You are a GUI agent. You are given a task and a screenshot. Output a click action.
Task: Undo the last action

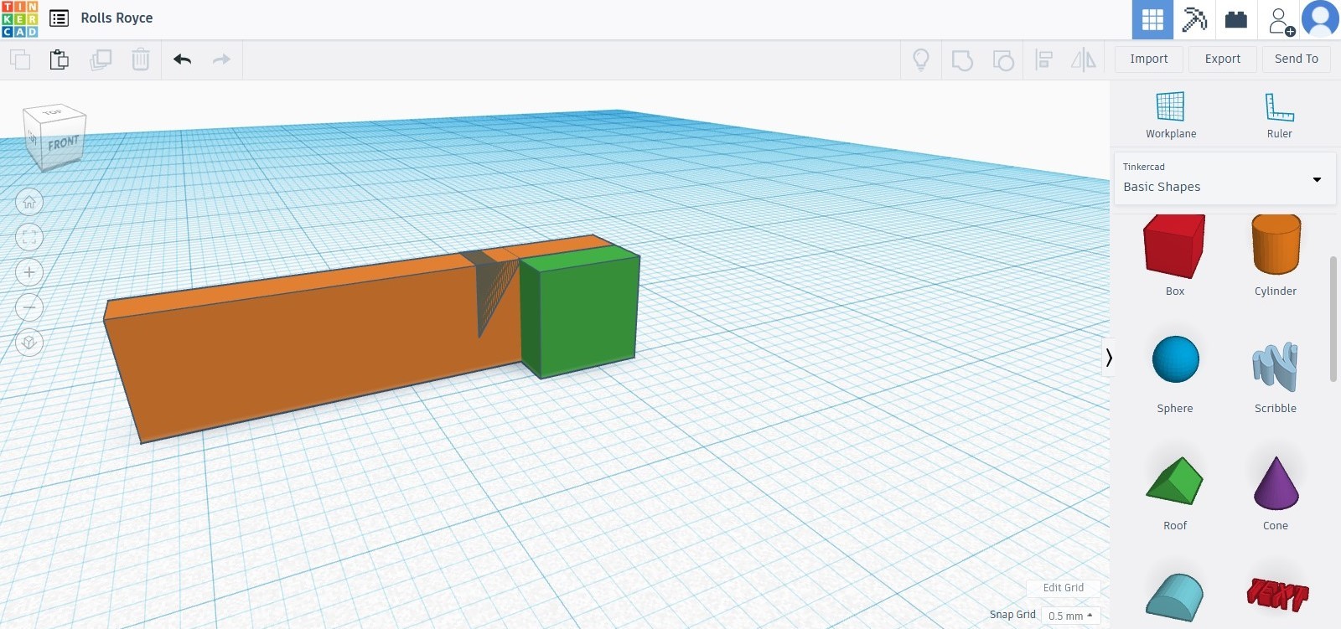182,59
